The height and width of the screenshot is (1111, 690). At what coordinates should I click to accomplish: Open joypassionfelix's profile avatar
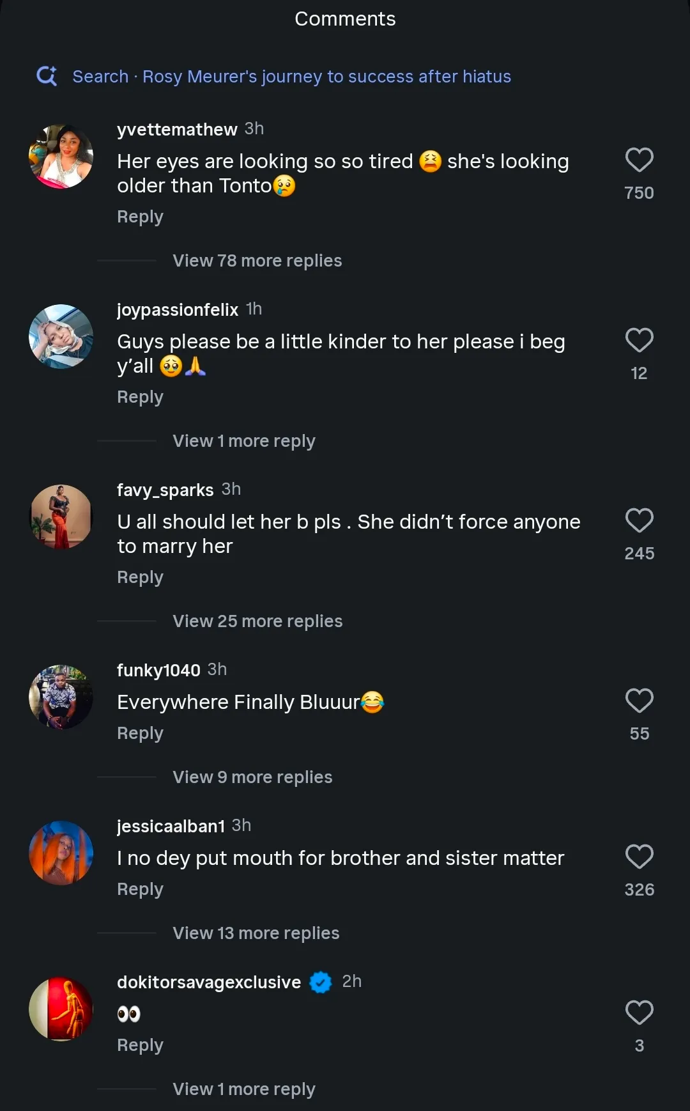[x=61, y=336]
